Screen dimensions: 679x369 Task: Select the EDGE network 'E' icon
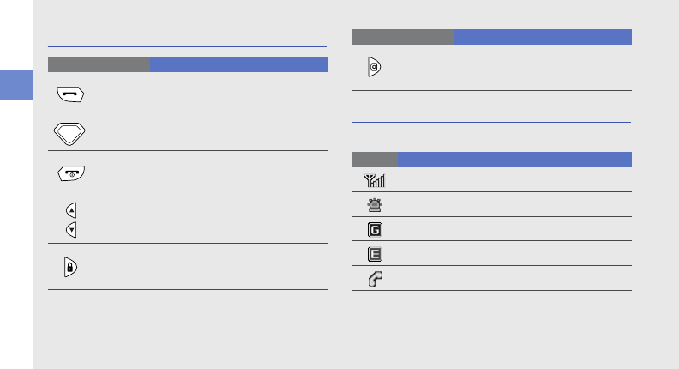point(375,254)
